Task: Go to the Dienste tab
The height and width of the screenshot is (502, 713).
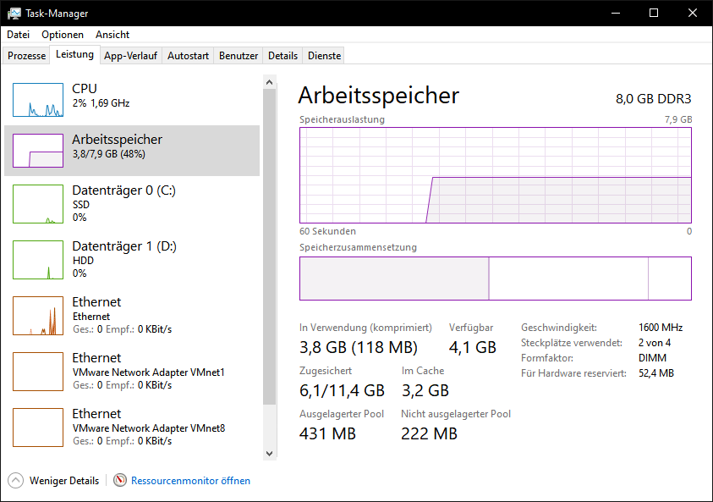Action: (x=324, y=56)
